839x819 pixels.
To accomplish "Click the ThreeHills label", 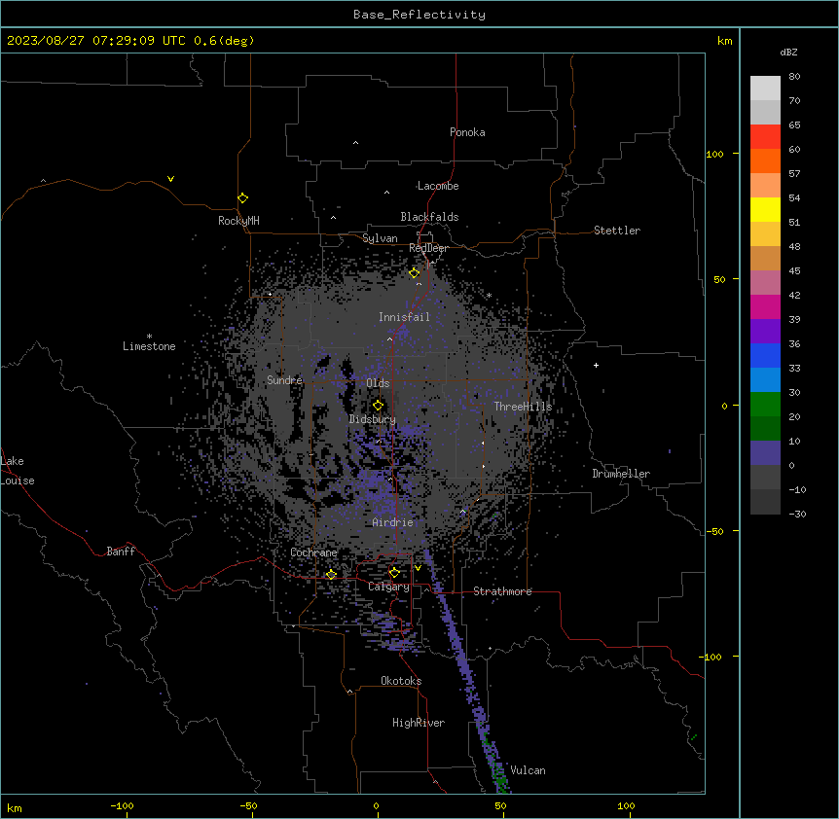I will point(523,407).
